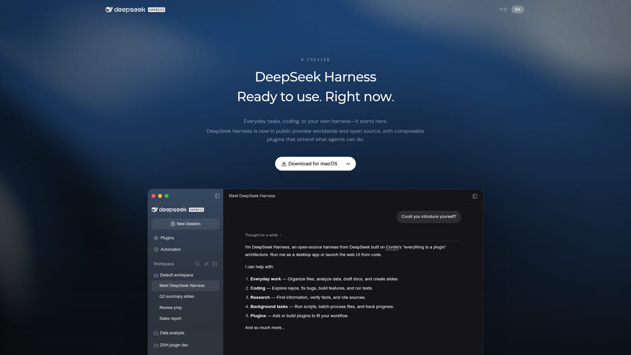Click the DeepSeek Harness logo in the page header

(135, 9)
